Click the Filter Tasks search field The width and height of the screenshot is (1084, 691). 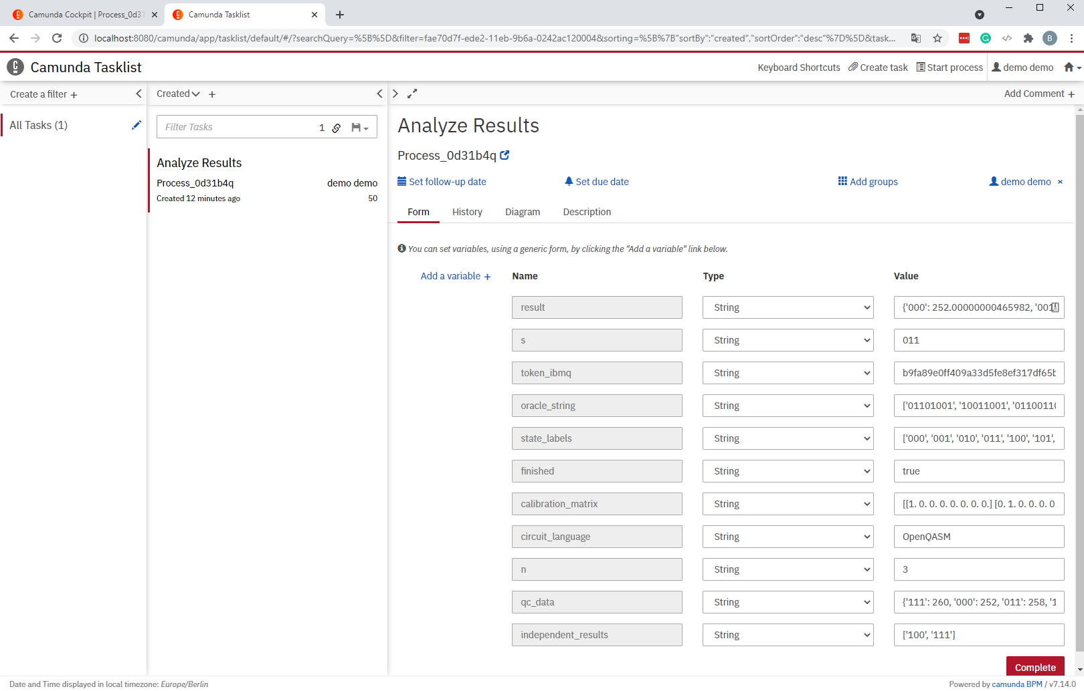[238, 127]
